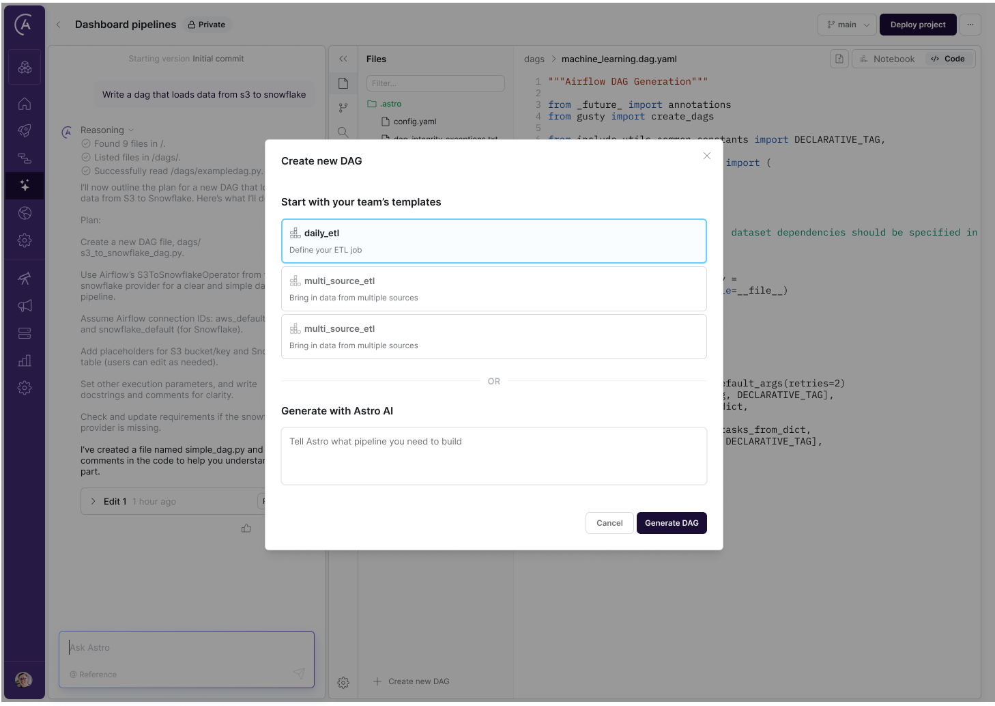The image size is (995, 706).
Task: Select the daily_etl template
Action: point(494,241)
